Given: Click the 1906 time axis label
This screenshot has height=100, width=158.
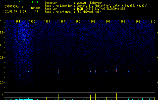Looking at the screenshot, I should click(x=92, y=21).
